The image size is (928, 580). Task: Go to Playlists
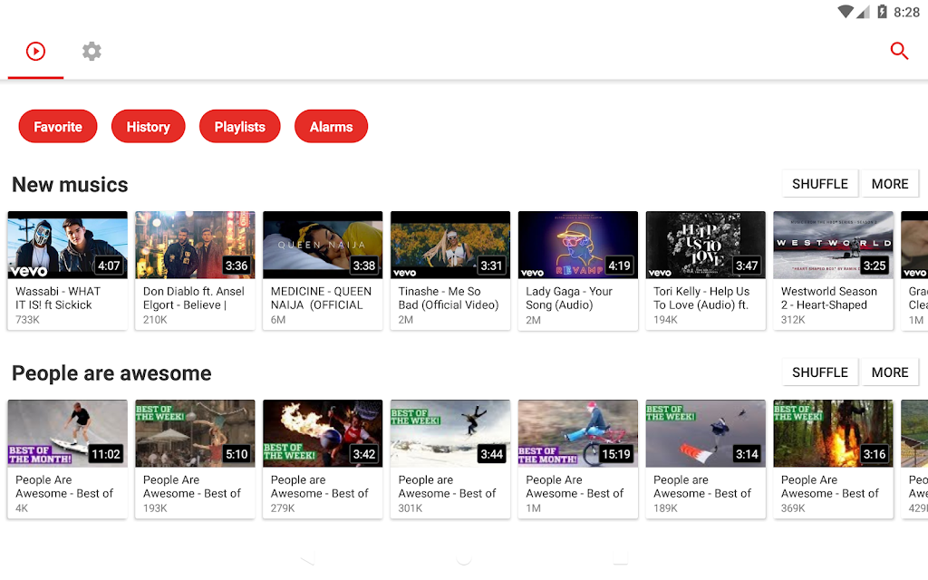pos(240,127)
